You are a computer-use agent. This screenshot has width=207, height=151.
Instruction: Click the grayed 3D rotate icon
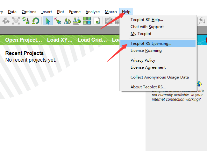click(6, 21)
